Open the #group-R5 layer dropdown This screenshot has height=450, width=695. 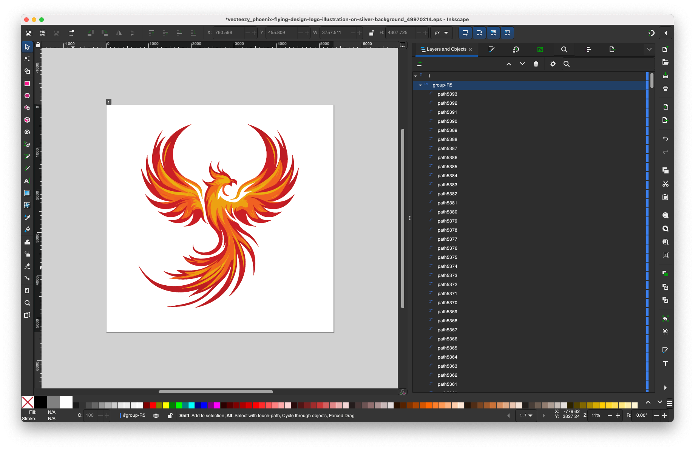[133, 415]
